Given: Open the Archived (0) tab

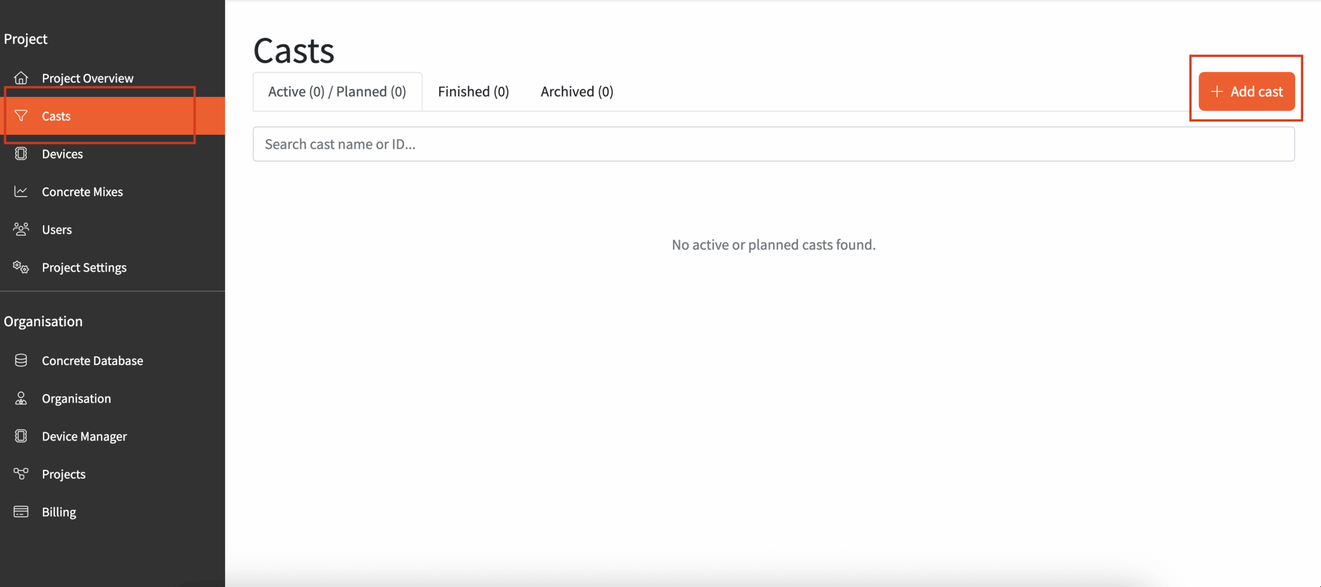Looking at the screenshot, I should pyautogui.click(x=576, y=92).
